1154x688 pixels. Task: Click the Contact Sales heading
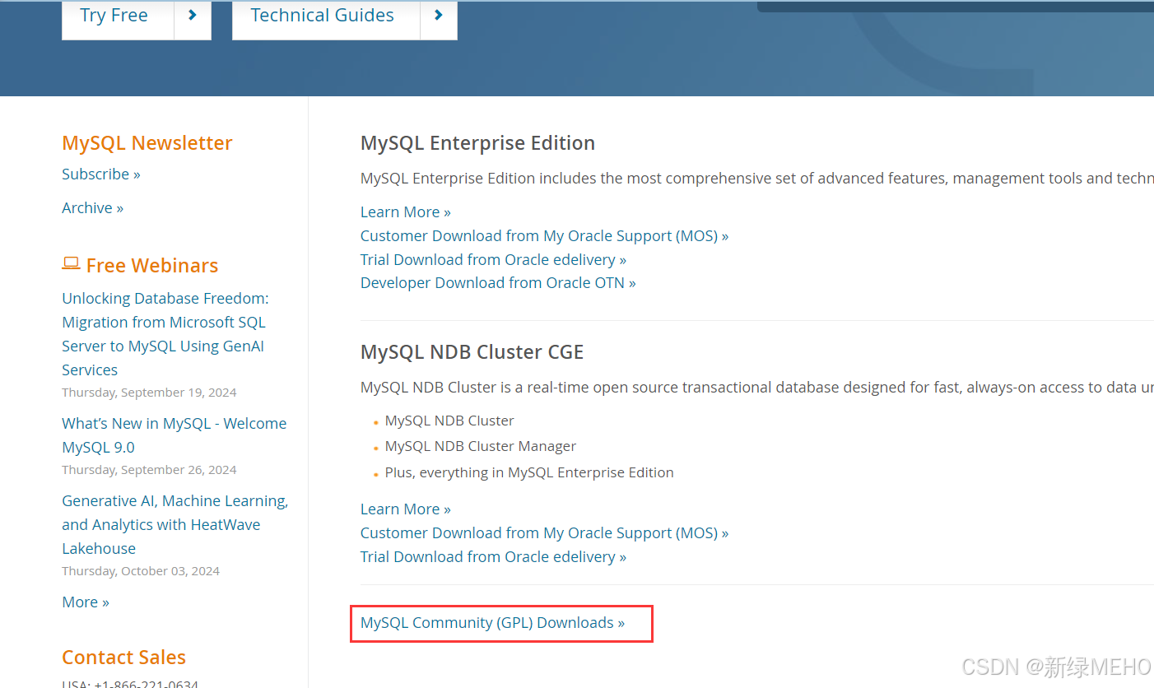click(x=123, y=658)
